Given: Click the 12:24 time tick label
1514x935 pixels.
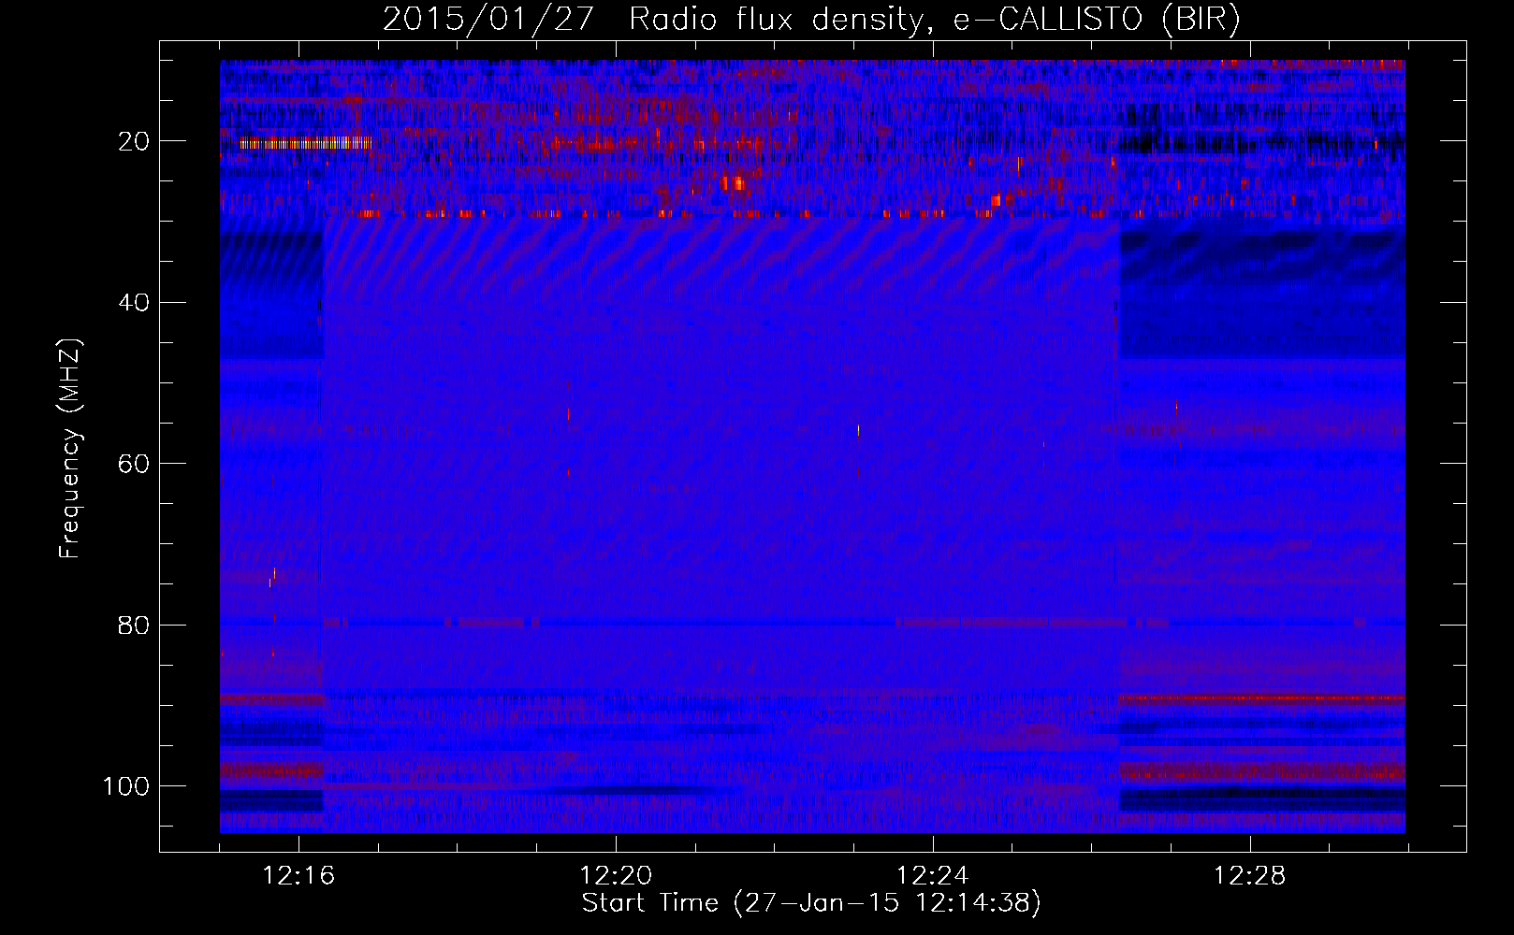Looking at the screenshot, I should click(x=933, y=876).
